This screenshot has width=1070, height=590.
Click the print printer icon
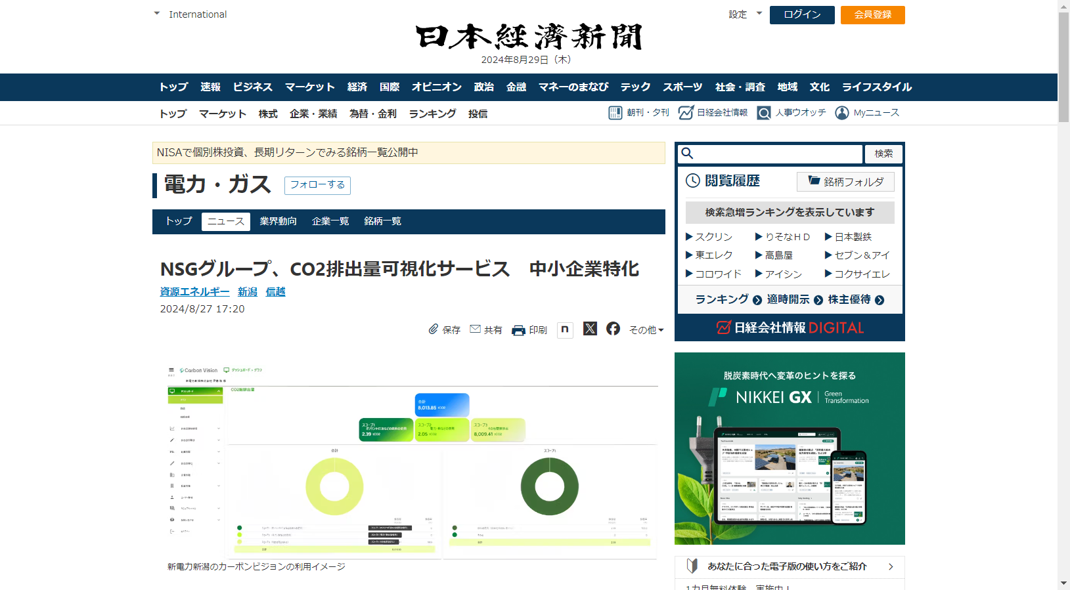[x=518, y=330]
